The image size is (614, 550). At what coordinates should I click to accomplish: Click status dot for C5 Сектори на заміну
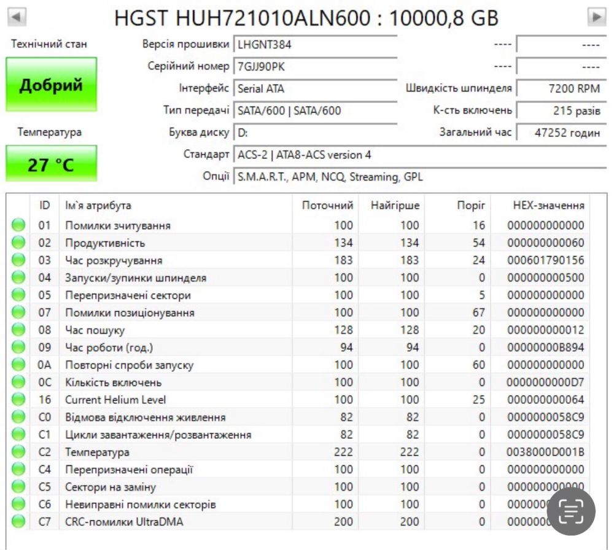coord(18,487)
